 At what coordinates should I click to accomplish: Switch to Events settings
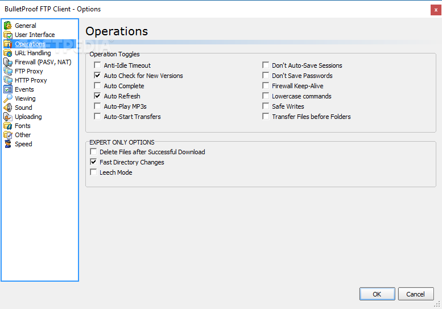tap(24, 89)
